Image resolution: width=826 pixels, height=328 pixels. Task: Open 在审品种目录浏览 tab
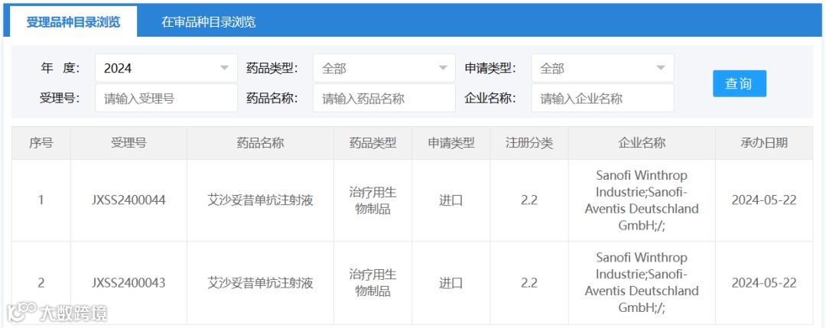click(209, 22)
